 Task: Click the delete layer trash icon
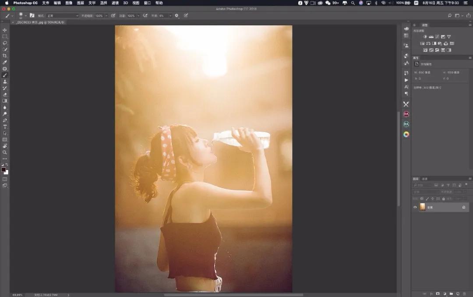click(464, 293)
